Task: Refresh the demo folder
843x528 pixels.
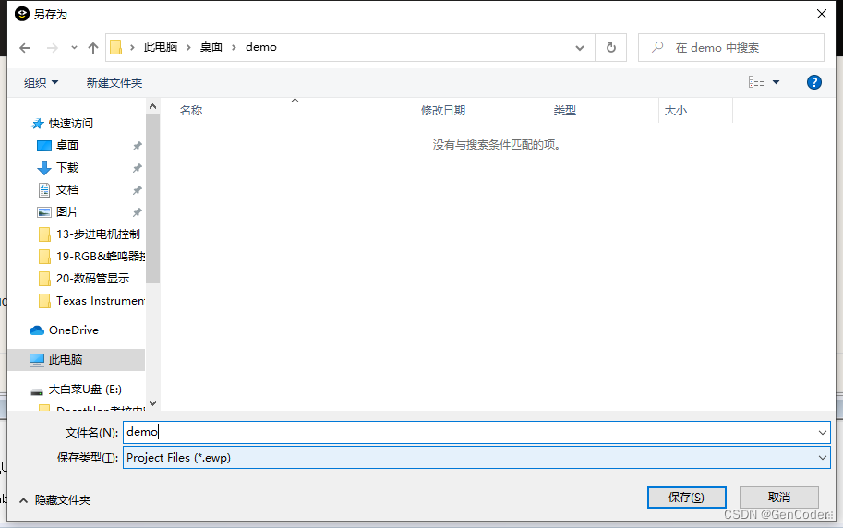Action: coord(610,48)
